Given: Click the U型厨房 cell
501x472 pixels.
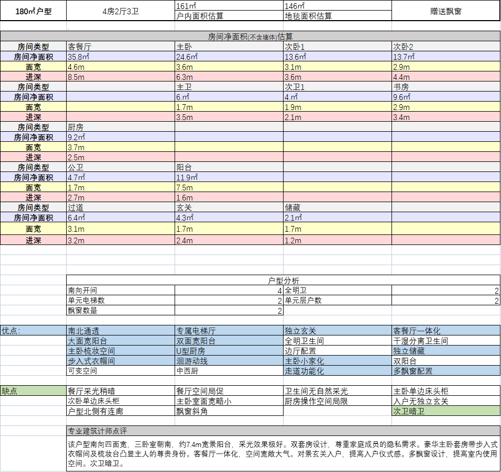Looking at the screenshot, I should click(x=229, y=351).
